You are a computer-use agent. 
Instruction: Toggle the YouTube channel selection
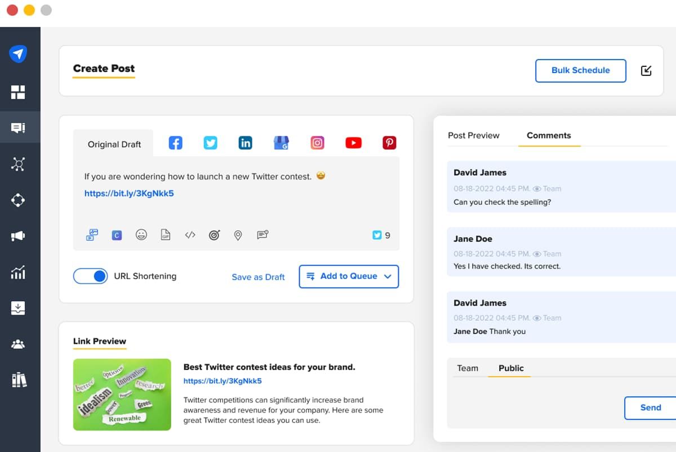click(x=353, y=142)
